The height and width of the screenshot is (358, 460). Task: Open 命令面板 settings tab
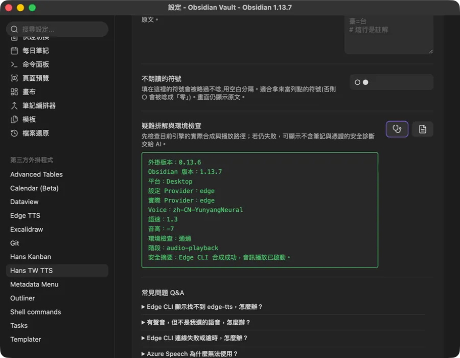pos(57,64)
